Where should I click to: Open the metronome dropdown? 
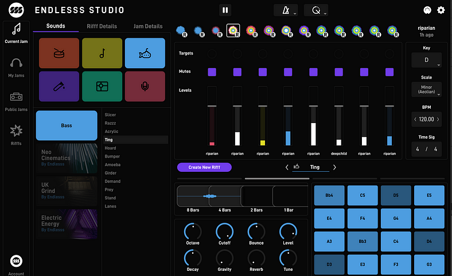tap(286, 10)
